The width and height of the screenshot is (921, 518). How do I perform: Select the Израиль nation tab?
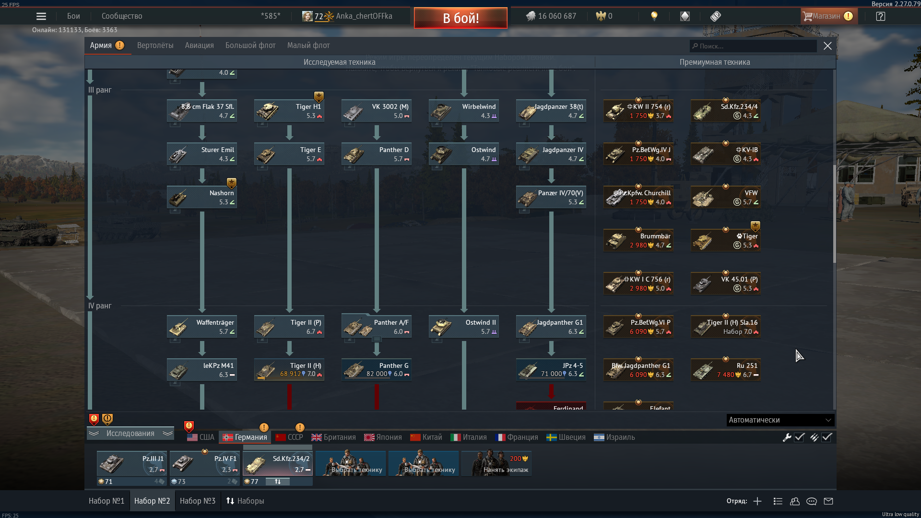(x=614, y=437)
